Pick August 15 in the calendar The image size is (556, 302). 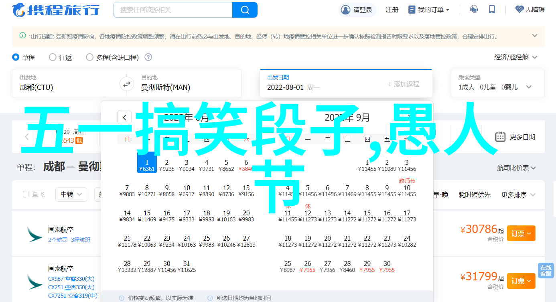pos(147,216)
